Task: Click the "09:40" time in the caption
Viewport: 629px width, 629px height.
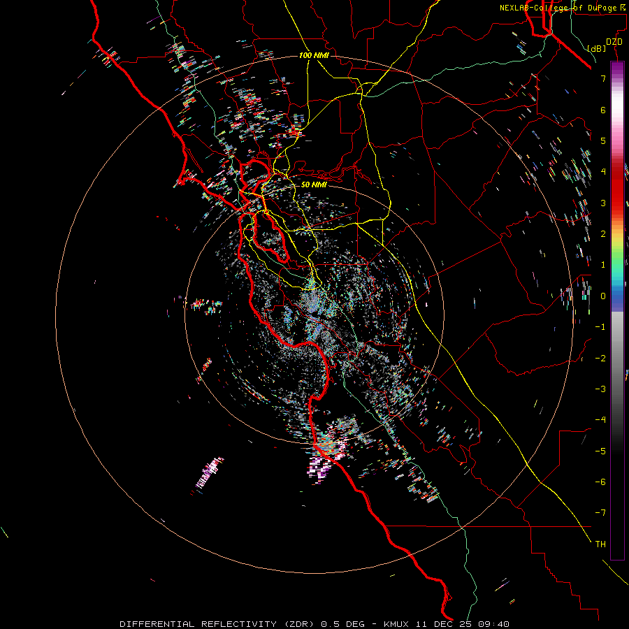Action: [x=495, y=624]
